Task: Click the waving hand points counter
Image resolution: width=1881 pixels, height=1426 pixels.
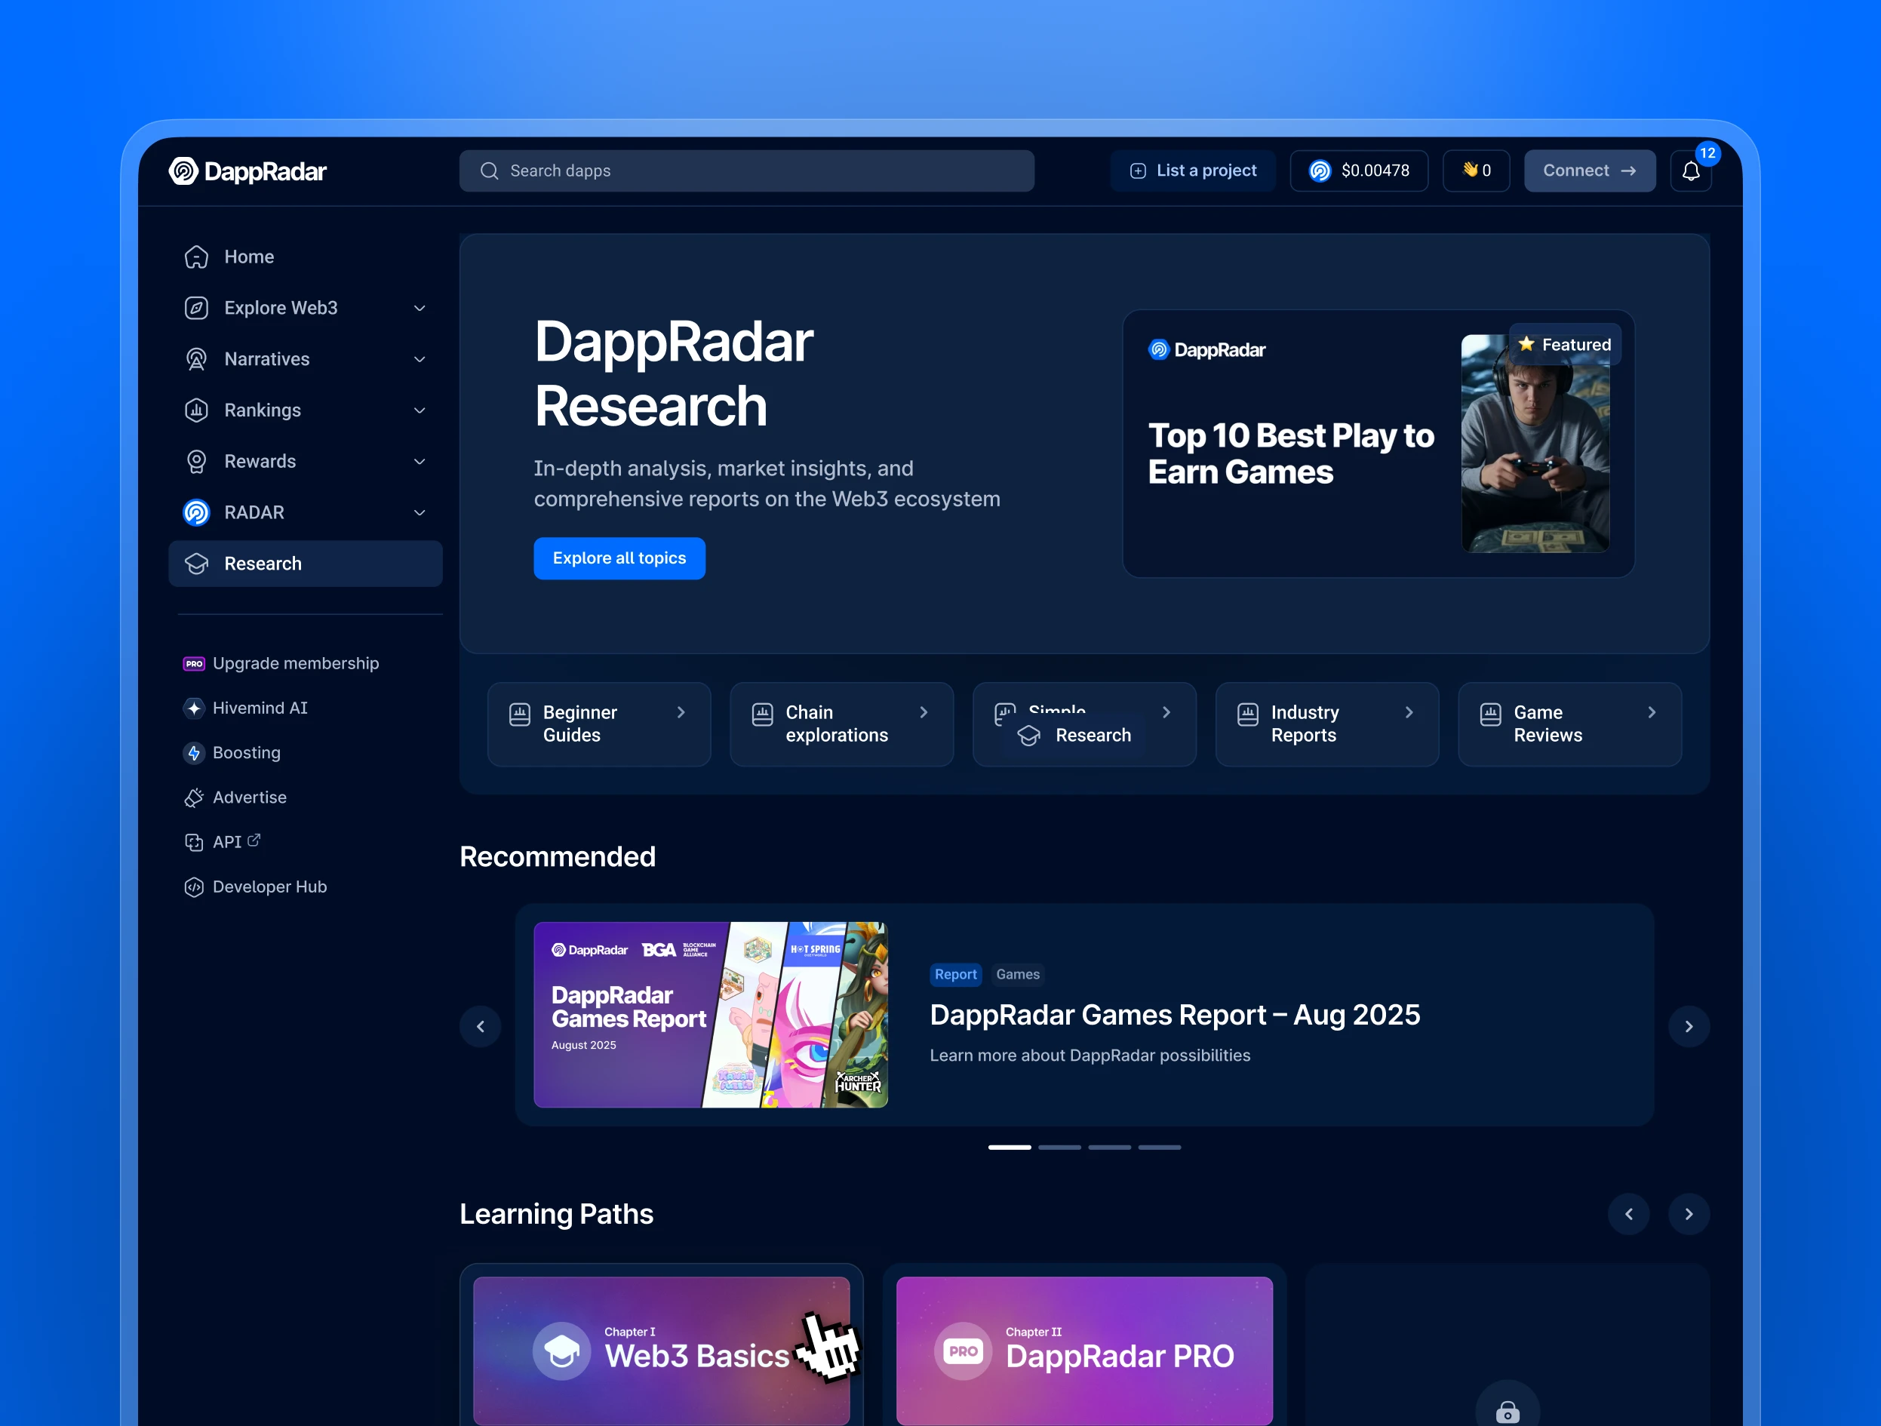Action: 1475,171
